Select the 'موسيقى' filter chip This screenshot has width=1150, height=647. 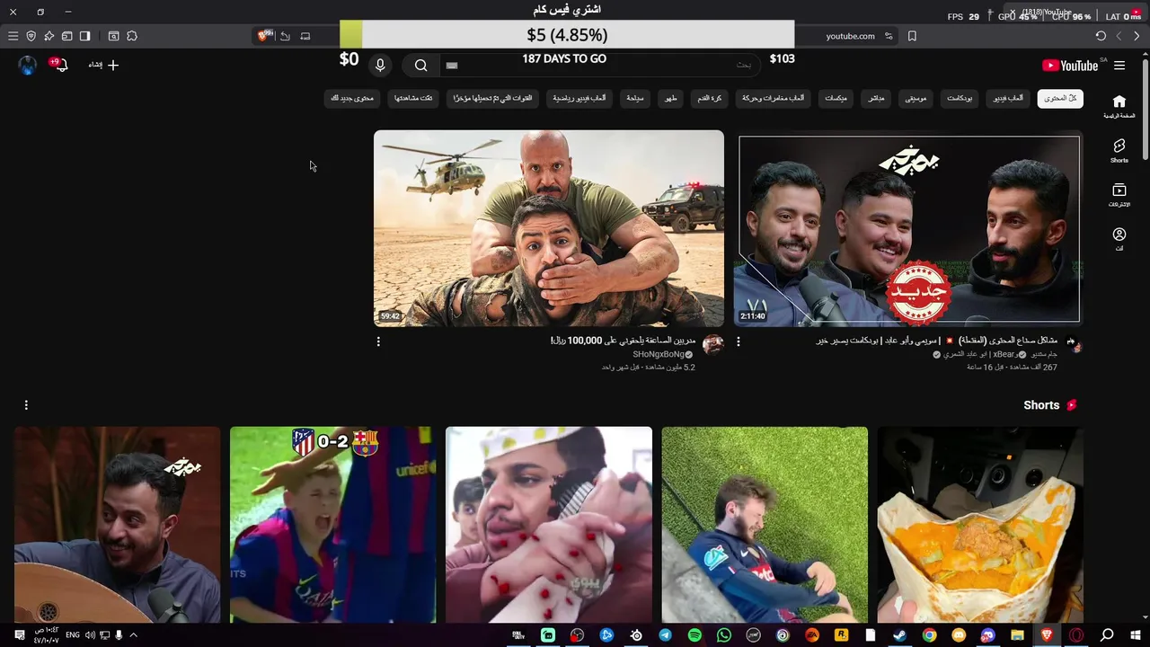pyautogui.click(x=916, y=98)
